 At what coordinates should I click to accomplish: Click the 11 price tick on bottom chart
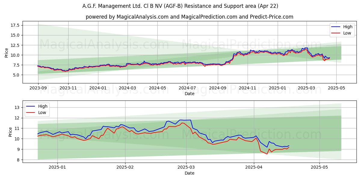pos(17,128)
